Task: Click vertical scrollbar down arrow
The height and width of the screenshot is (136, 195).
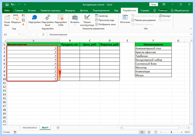Action: tap(191, 124)
